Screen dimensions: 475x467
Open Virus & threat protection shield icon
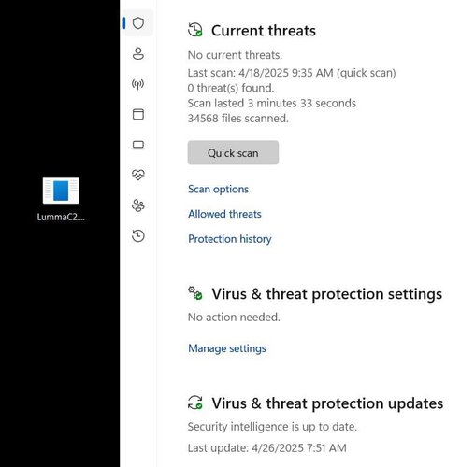[138, 23]
